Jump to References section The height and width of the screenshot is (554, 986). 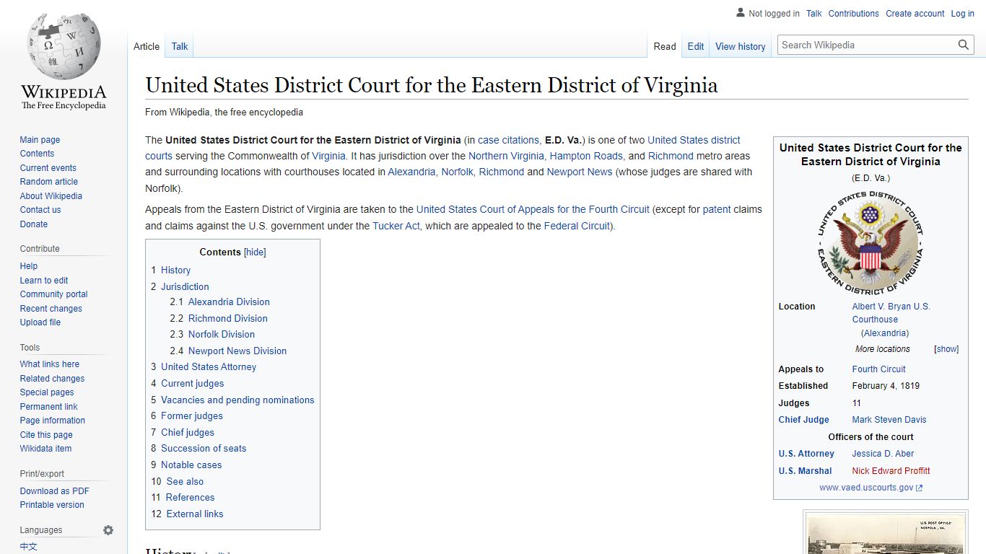[191, 498]
